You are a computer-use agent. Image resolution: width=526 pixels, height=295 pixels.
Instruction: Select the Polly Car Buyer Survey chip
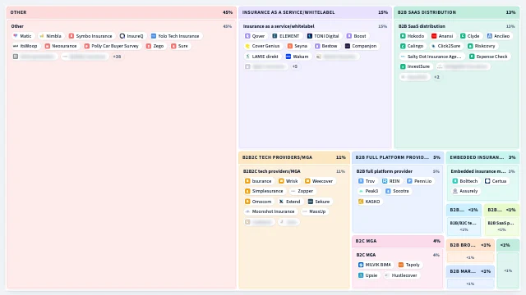(112, 46)
